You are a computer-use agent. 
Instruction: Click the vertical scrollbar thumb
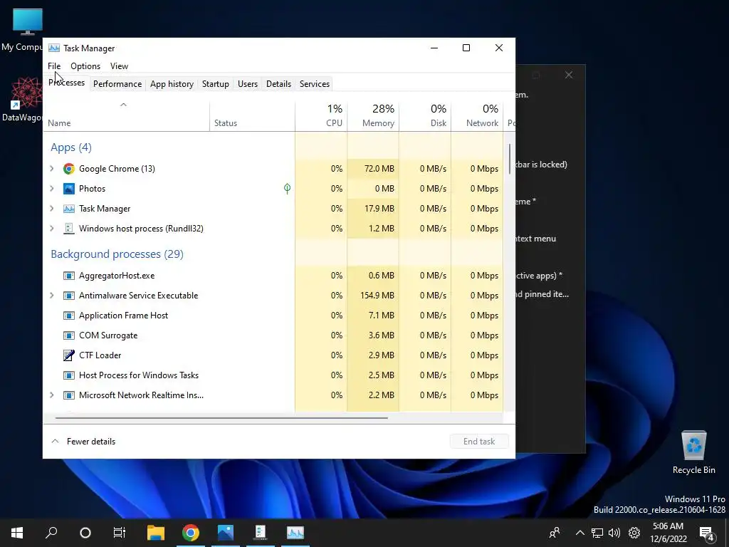[510, 159]
